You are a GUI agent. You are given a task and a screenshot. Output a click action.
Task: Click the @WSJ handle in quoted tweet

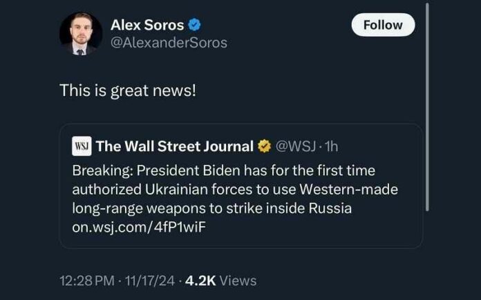tap(296, 146)
